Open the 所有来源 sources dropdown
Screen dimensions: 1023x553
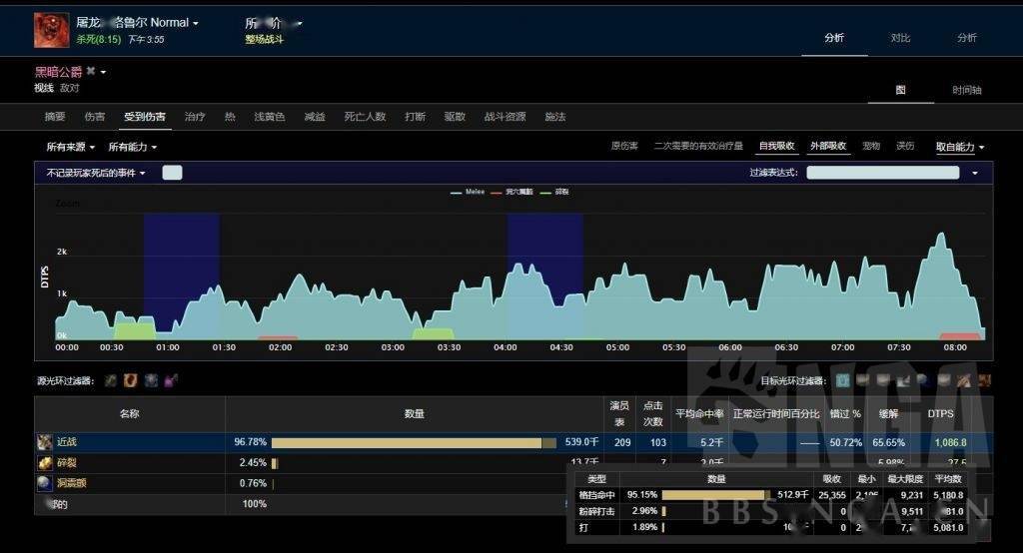tap(72, 147)
